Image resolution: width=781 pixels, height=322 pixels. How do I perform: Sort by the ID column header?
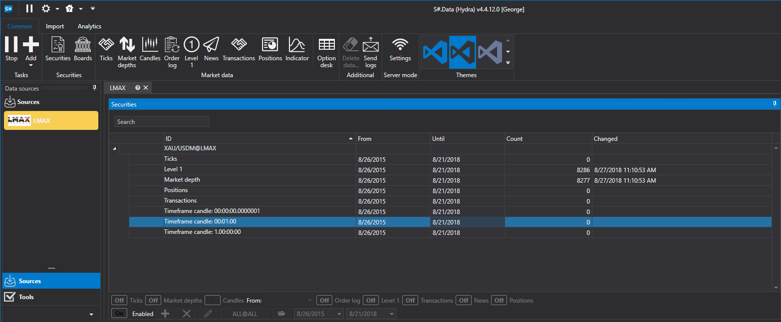260,139
